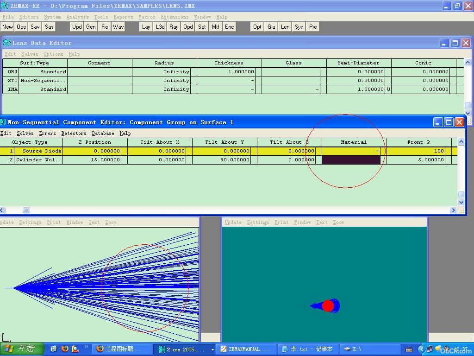Select Cylinder Vol.. object type cell
Screen dimensions: 474x356
(x=38, y=160)
